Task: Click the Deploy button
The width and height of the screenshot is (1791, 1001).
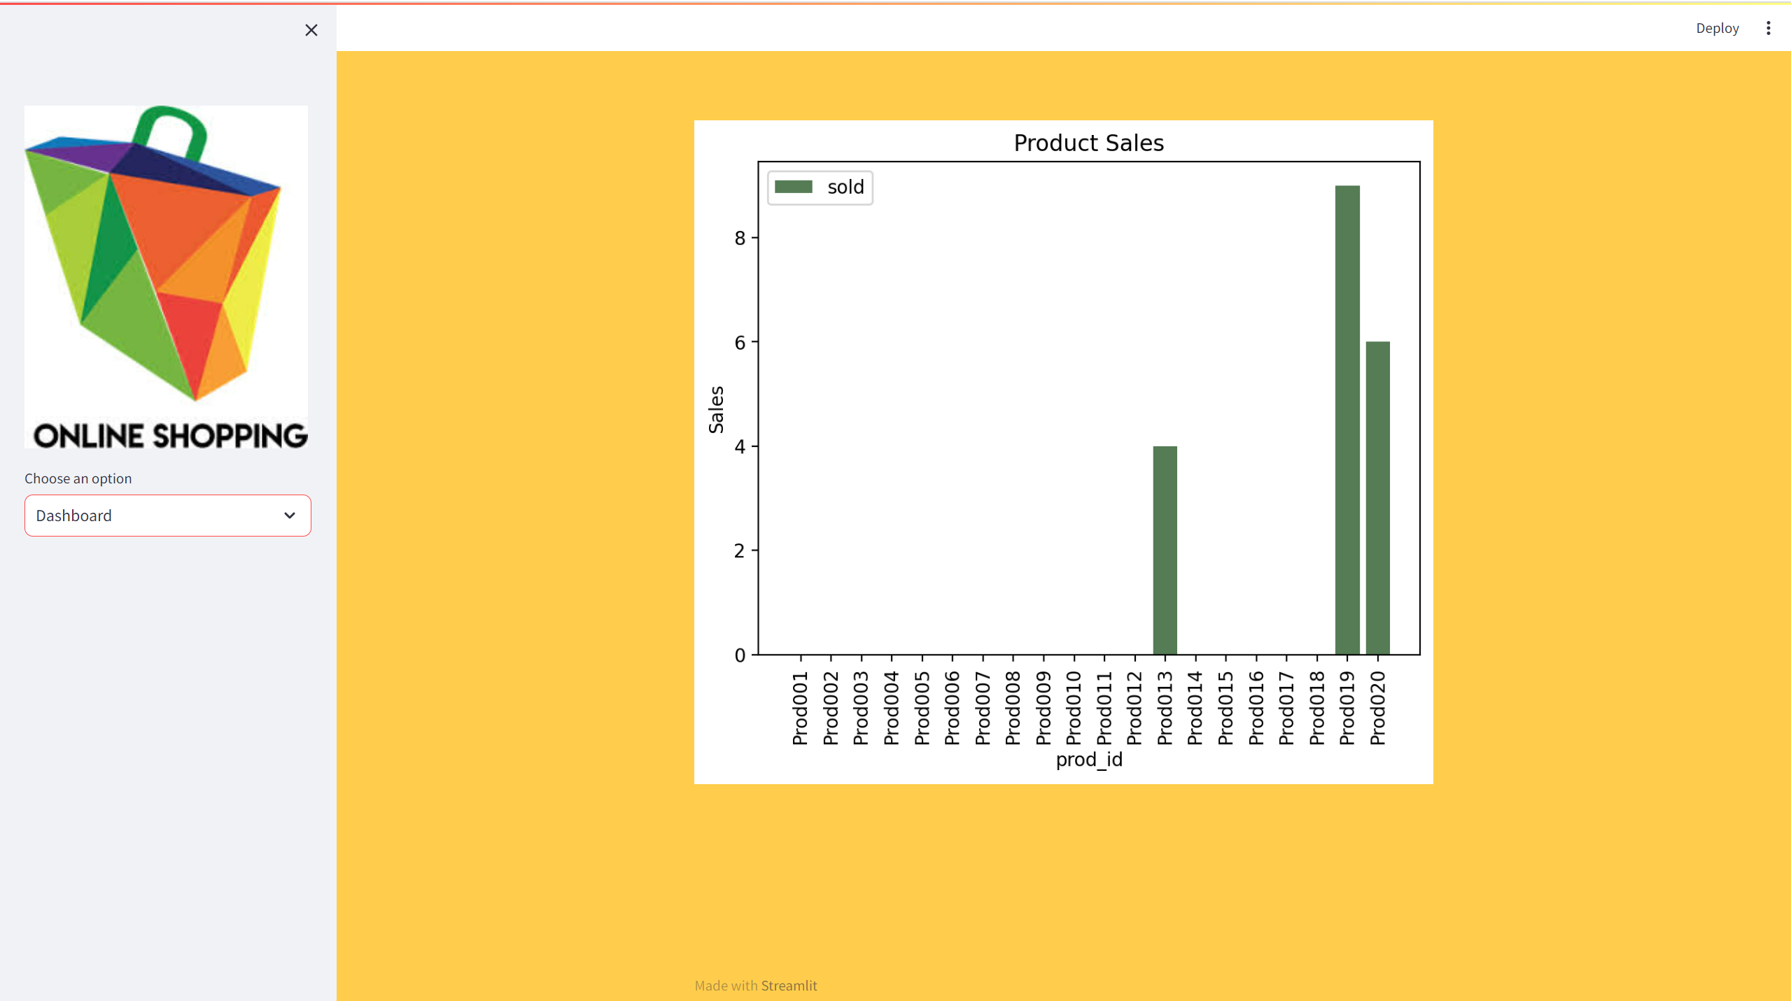Action: (1717, 28)
